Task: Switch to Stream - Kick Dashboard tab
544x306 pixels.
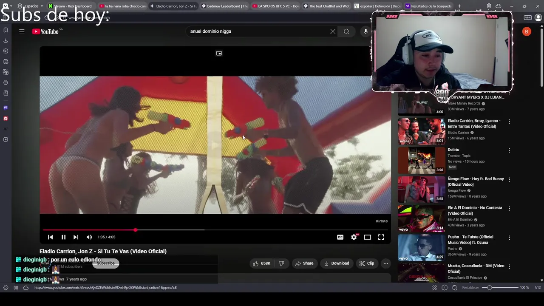Action: tap(70, 6)
